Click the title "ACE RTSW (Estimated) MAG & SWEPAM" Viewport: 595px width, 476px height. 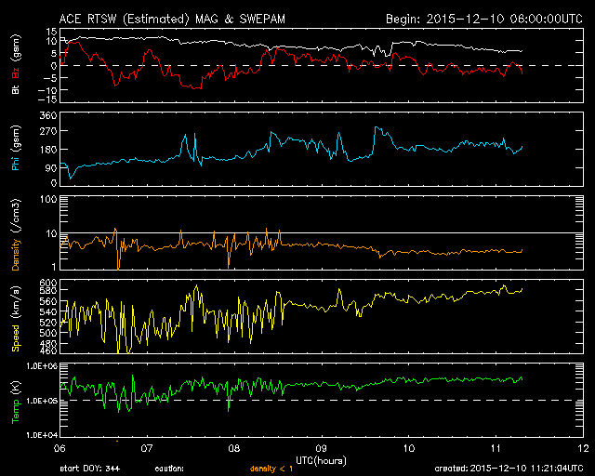coord(172,19)
